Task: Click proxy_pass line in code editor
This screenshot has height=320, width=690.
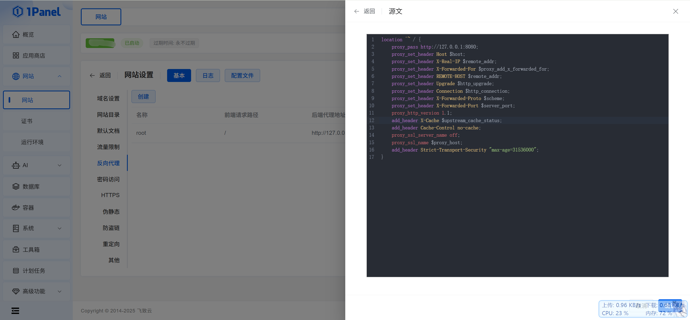Action: click(x=435, y=47)
